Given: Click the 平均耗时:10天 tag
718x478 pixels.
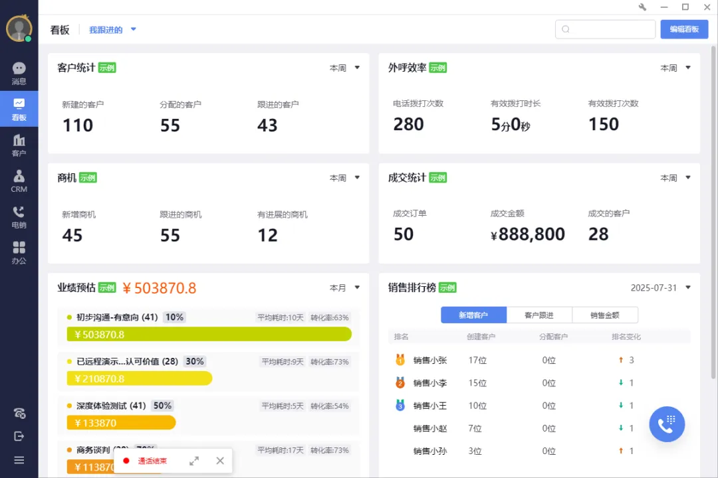Looking at the screenshot, I should (281, 317).
